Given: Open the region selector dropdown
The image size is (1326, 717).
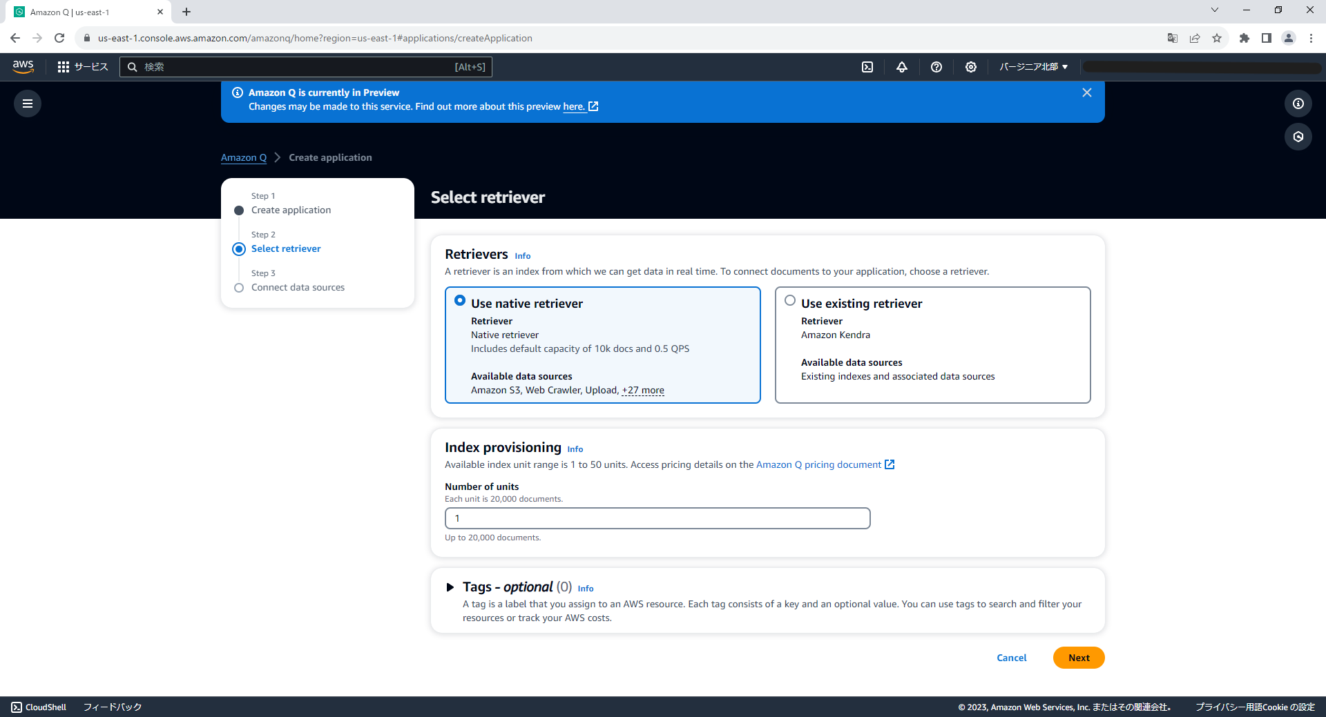Looking at the screenshot, I should pyautogui.click(x=1032, y=66).
